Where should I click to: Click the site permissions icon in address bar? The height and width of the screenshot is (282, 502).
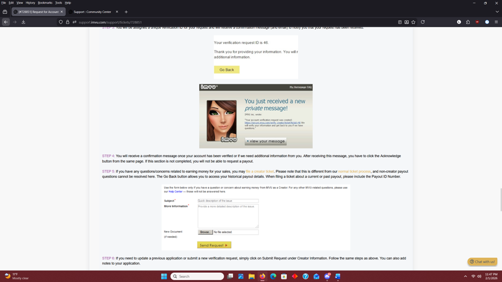coord(74,22)
